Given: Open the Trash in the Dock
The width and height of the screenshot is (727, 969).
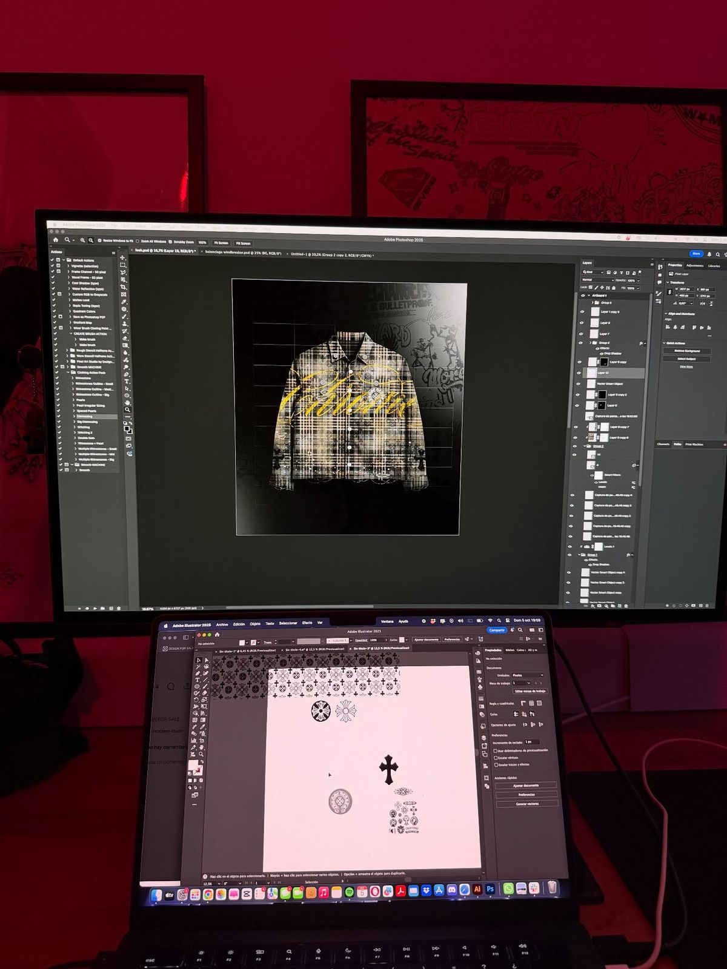Looking at the screenshot, I should [553, 887].
